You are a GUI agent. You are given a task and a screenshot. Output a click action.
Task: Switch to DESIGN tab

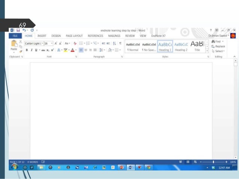56,36
